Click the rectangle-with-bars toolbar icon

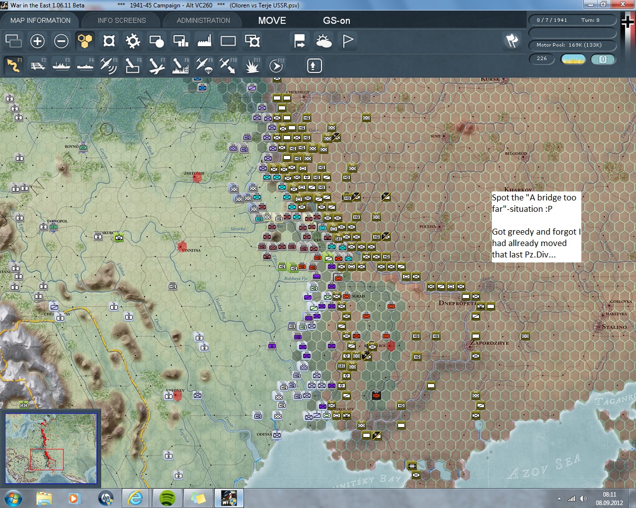click(x=180, y=41)
